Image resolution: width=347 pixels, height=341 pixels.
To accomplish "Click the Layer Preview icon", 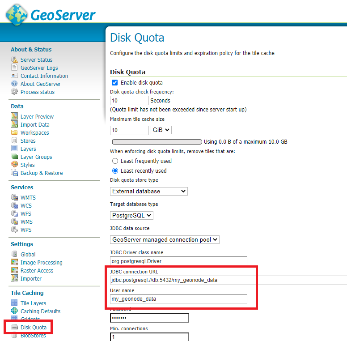I will 14,117.
